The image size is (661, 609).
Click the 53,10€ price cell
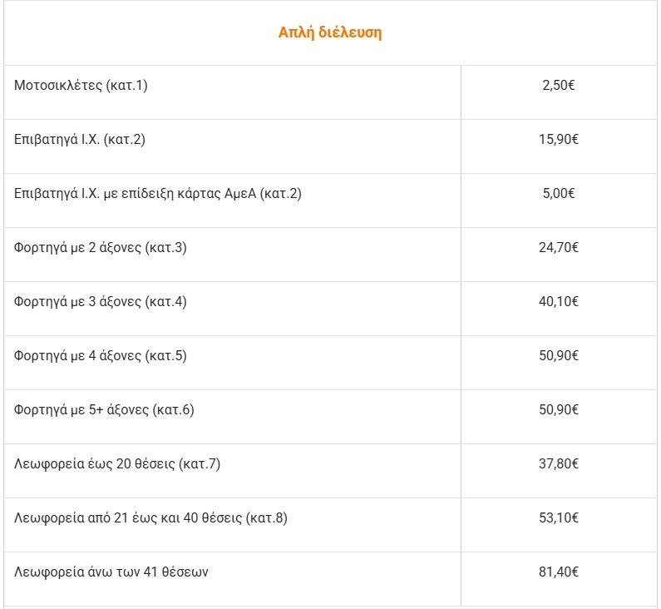(558, 518)
